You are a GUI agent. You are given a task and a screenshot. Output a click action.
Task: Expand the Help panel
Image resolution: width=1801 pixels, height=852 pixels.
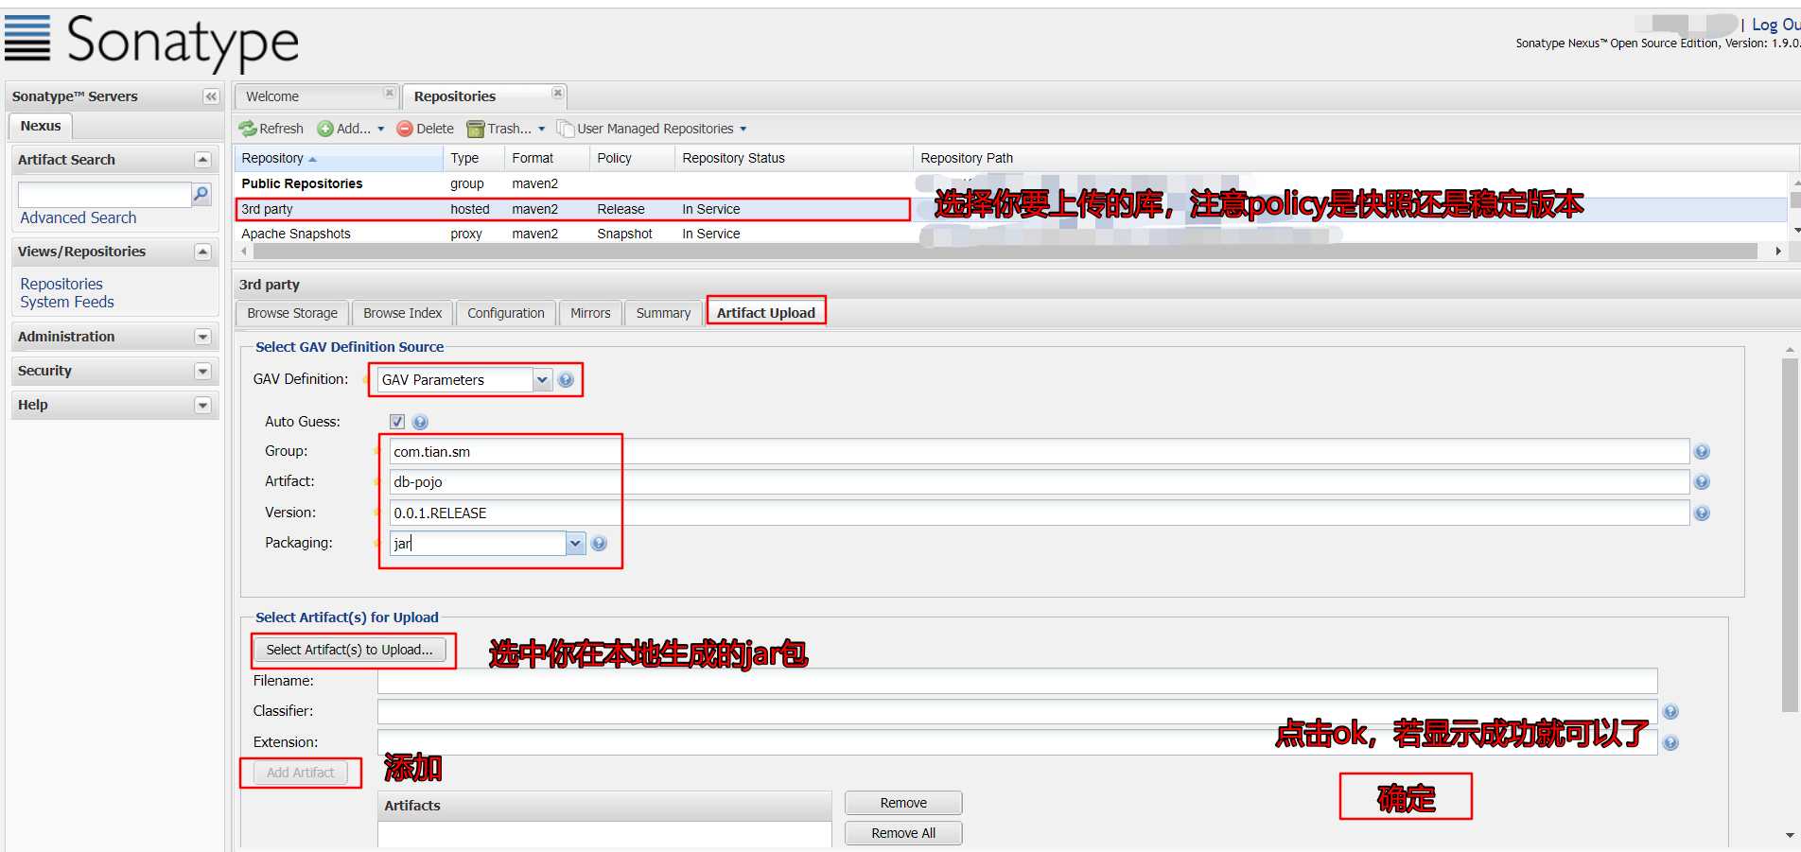click(x=202, y=405)
